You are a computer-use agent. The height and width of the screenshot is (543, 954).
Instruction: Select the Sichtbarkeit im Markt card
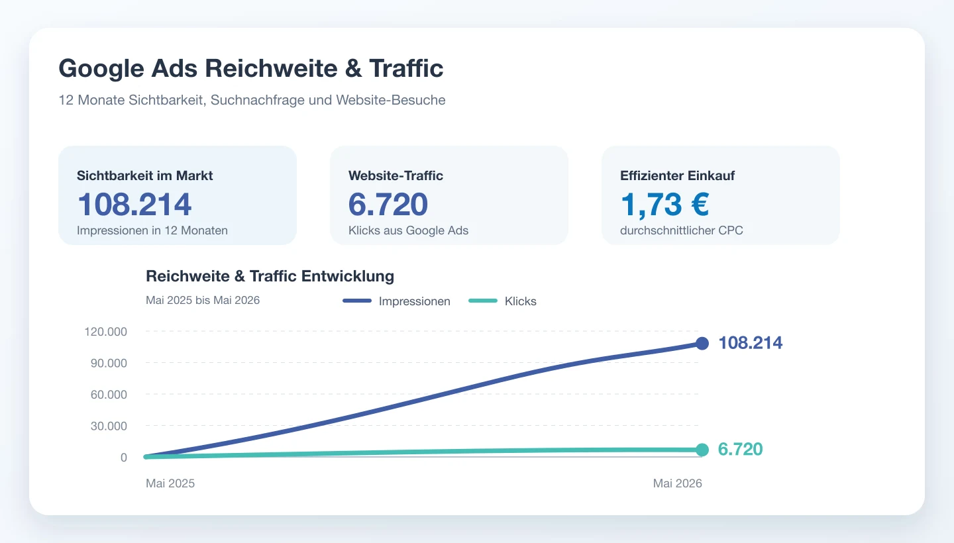[178, 195]
